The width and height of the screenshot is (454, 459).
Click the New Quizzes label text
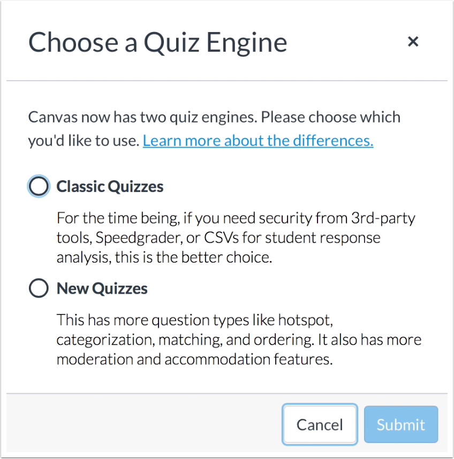coord(102,288)
